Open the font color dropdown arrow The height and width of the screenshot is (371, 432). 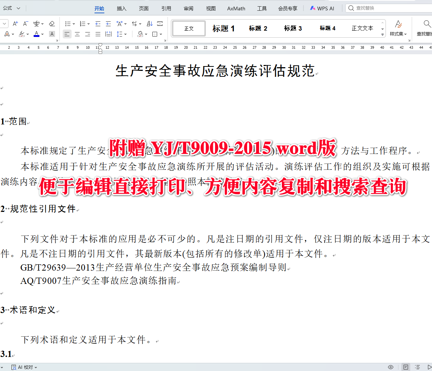[42, 34]
